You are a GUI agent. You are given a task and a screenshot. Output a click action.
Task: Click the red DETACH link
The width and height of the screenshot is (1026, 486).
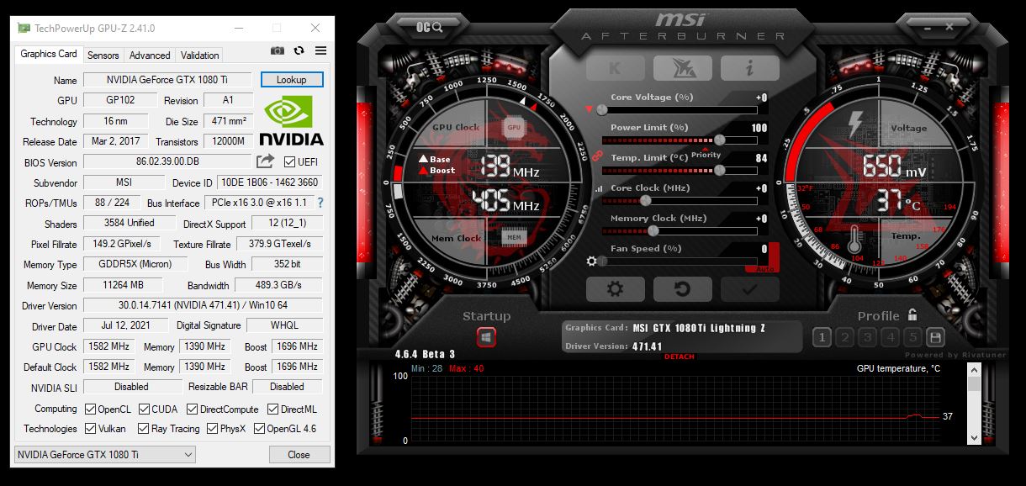(x=680, y=357)
